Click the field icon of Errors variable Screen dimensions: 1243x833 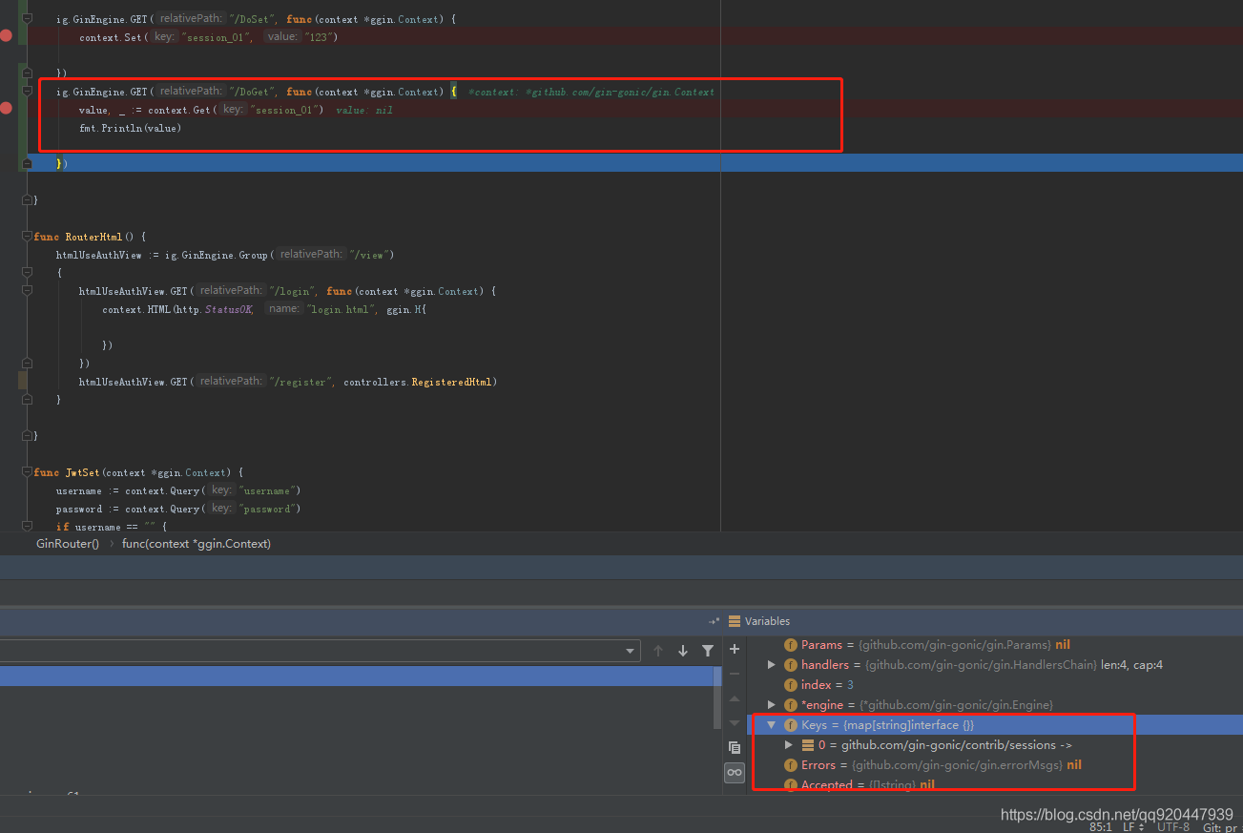[x=791, y=765]
